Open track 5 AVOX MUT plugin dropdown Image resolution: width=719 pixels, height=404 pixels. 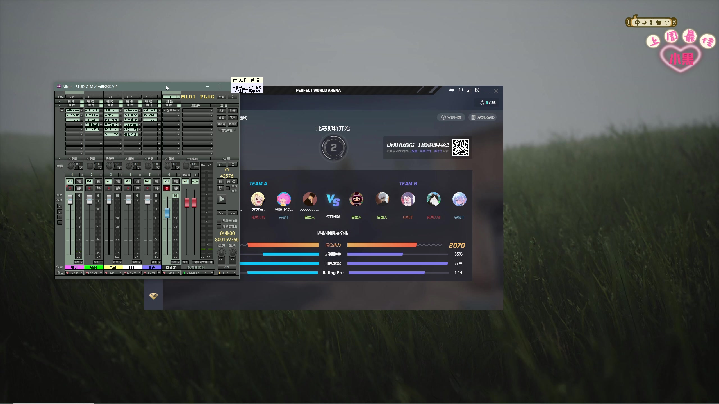(159, 115)
